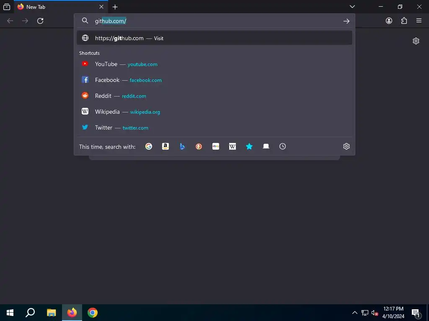The image size is (429, 321).
Task: Click the go arrow in address bar
Action: click(346, 21)
